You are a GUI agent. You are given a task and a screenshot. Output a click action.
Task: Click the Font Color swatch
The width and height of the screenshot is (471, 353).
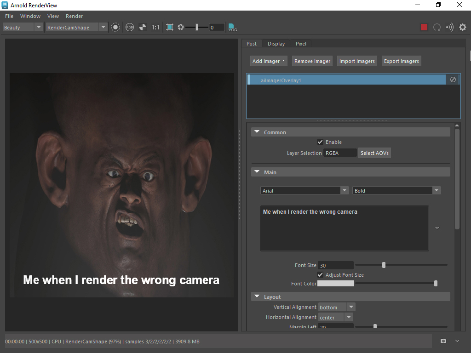point(336,284)
